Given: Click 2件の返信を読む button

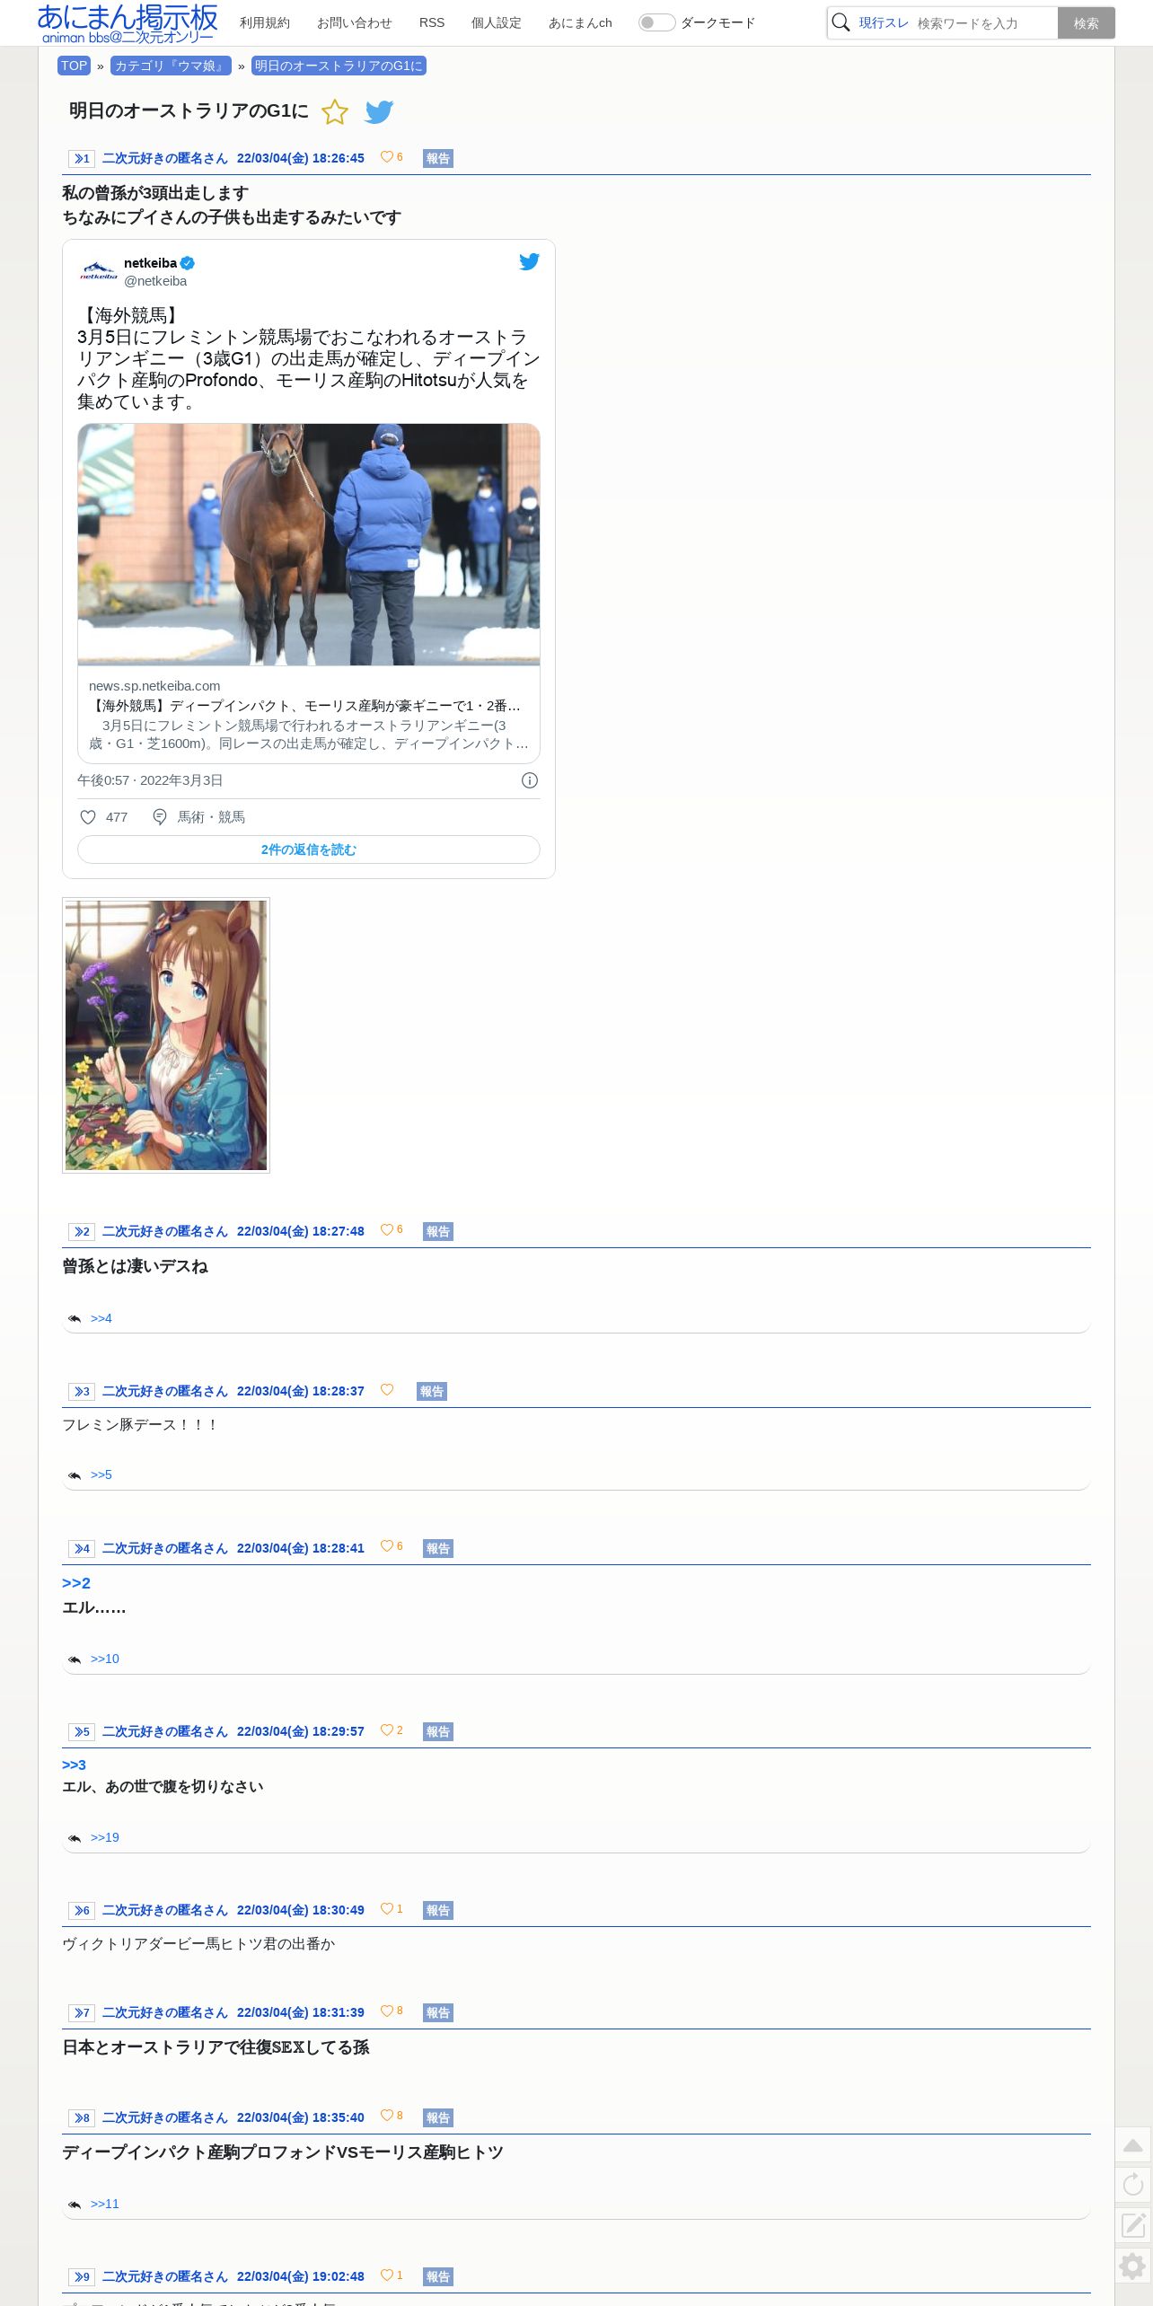Looking at the screenshot, I should [x=309, y=849].
